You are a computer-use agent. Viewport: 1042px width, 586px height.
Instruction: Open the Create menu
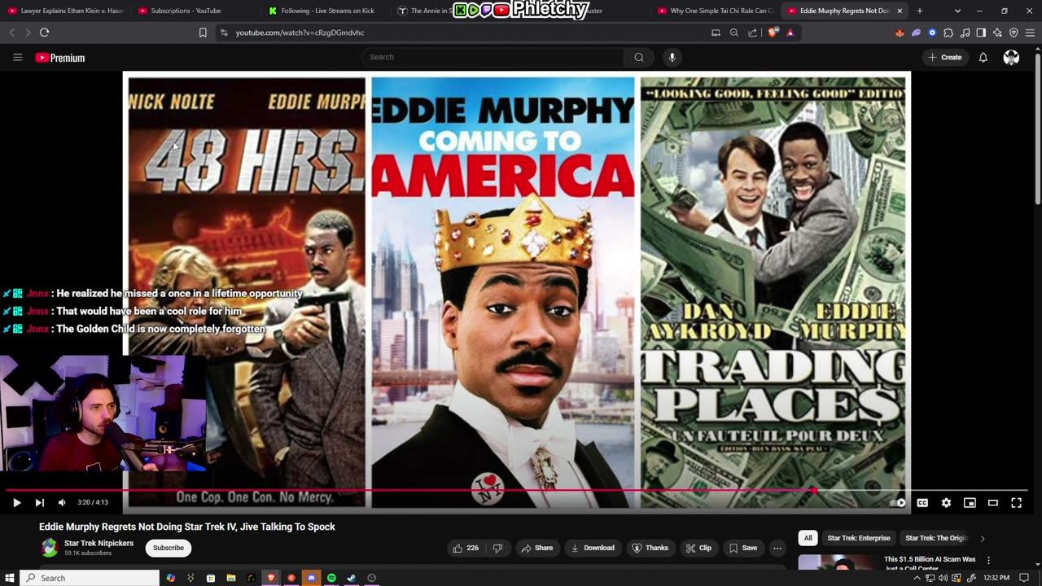(x=945, y=57)
